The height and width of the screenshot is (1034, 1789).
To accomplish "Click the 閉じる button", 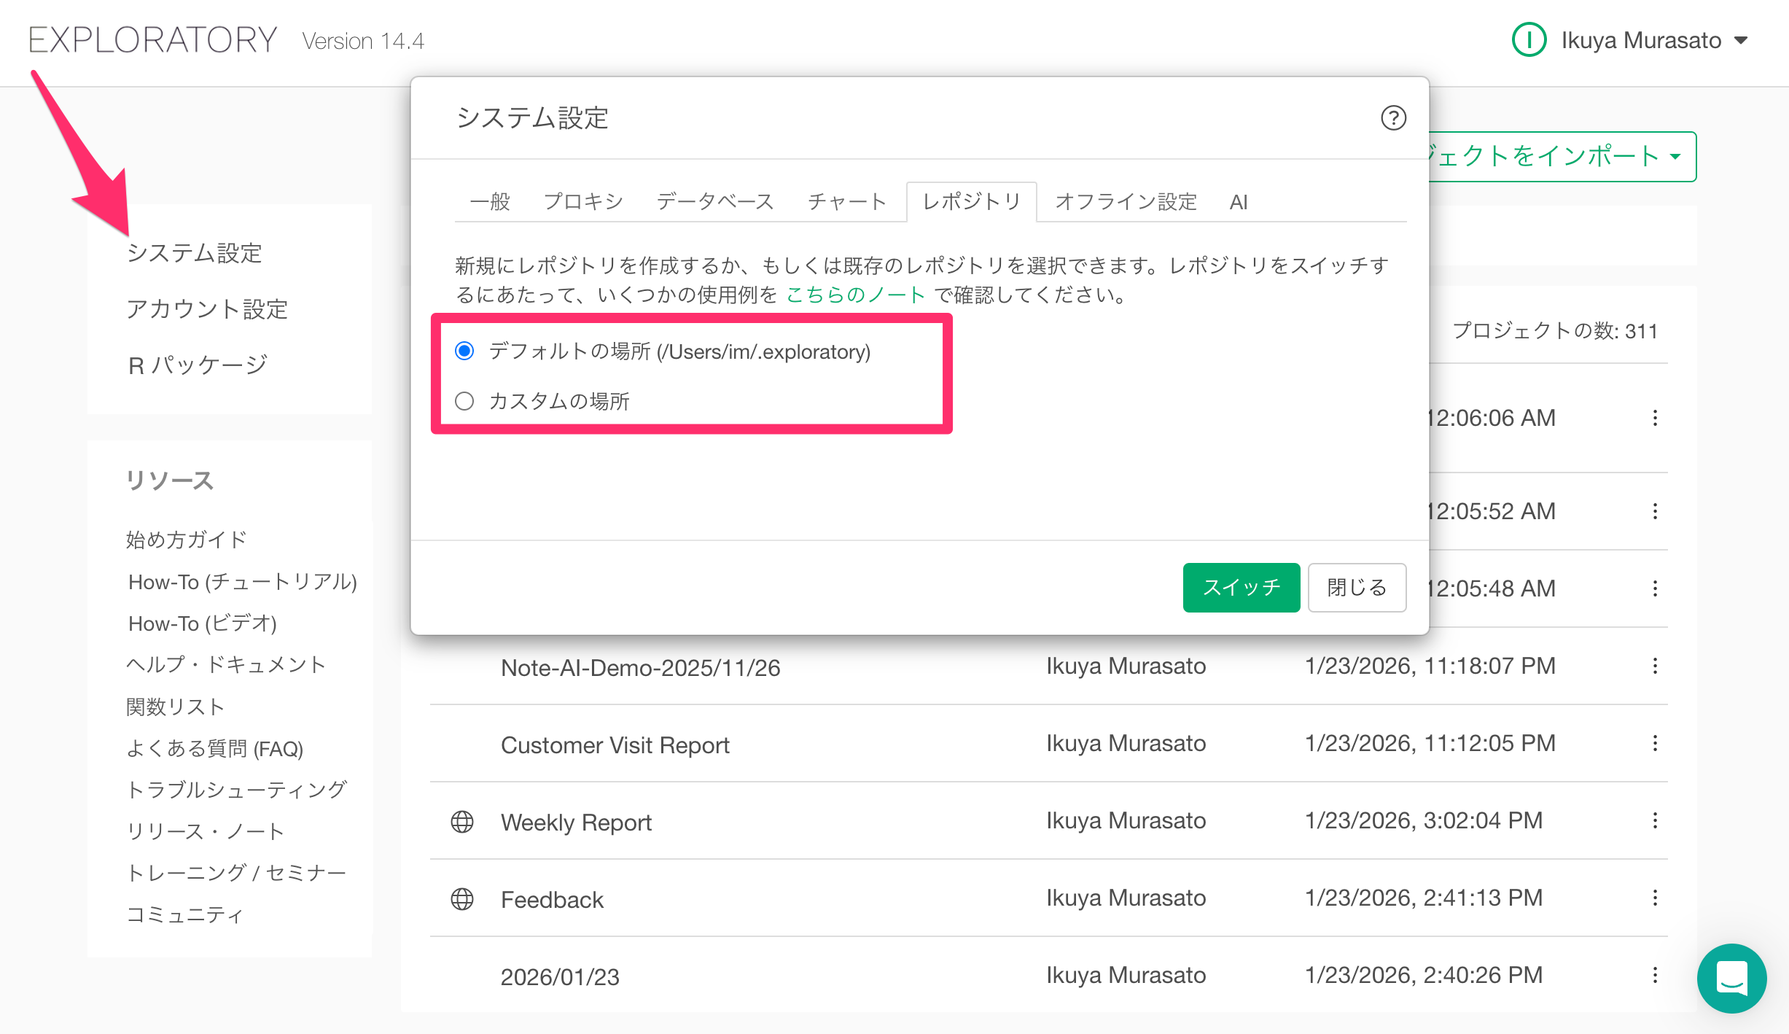I will click(x=1356, y=588).
